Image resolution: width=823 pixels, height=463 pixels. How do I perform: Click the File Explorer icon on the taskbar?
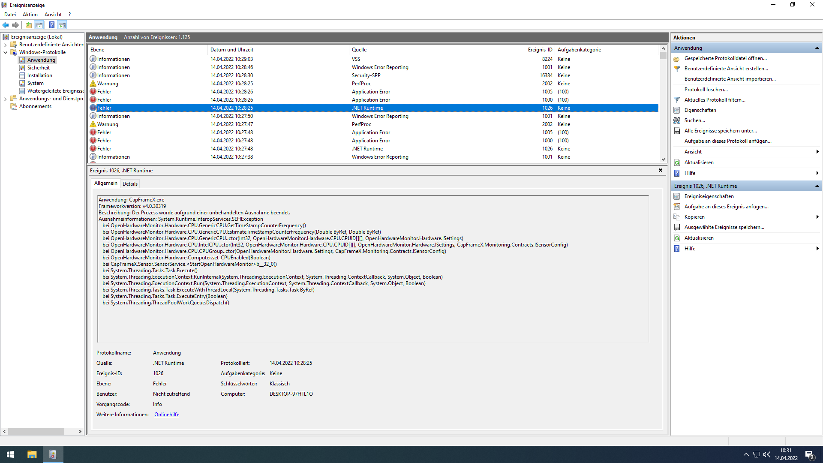pos(32,454)
